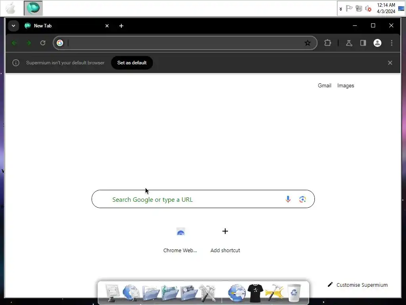Click the Apple logo start button
406x305 pixels.
click(x=11, y=8)
